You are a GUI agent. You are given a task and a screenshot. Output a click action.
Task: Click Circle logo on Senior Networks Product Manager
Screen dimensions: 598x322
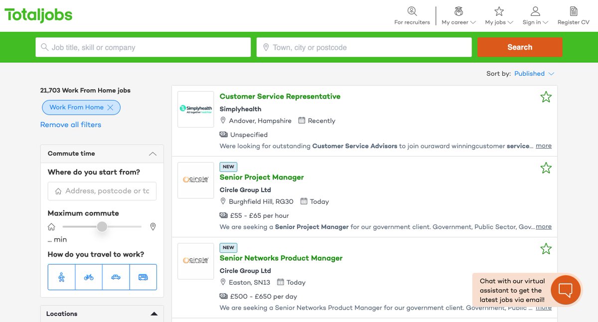coord(195,261)
